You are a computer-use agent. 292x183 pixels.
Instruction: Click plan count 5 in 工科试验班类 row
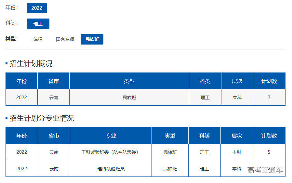click(x=269, y=152)
